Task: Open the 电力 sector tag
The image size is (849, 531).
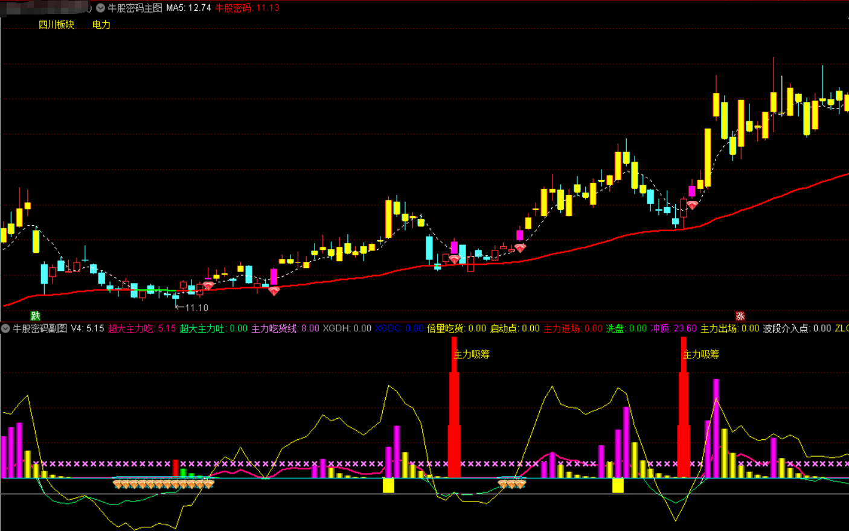Action: coord(101,25)
